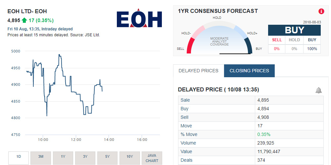Click the red info icon

pyautogui.click(x=321, y=11)
